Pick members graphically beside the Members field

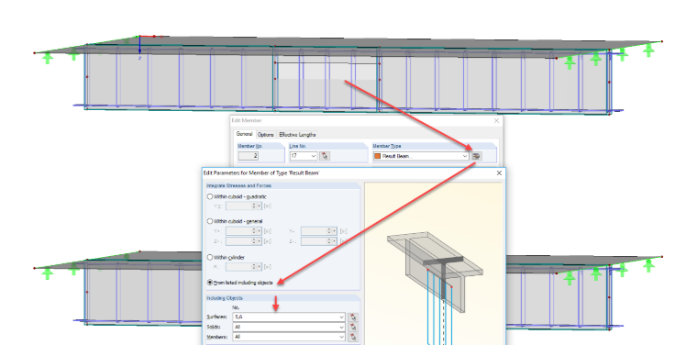[353, 337]
